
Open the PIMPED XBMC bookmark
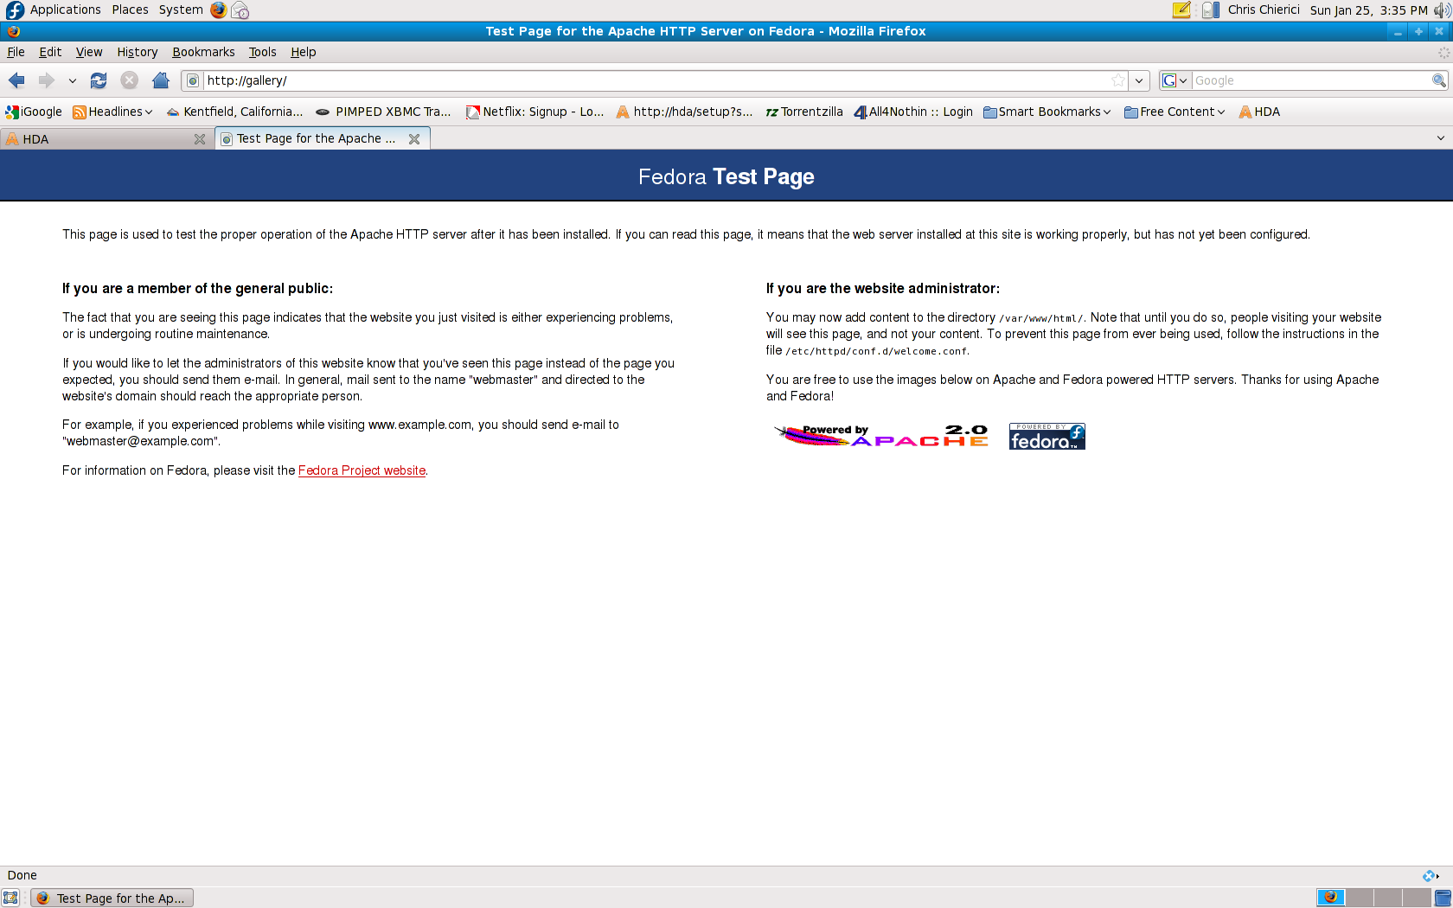point(383,112)
